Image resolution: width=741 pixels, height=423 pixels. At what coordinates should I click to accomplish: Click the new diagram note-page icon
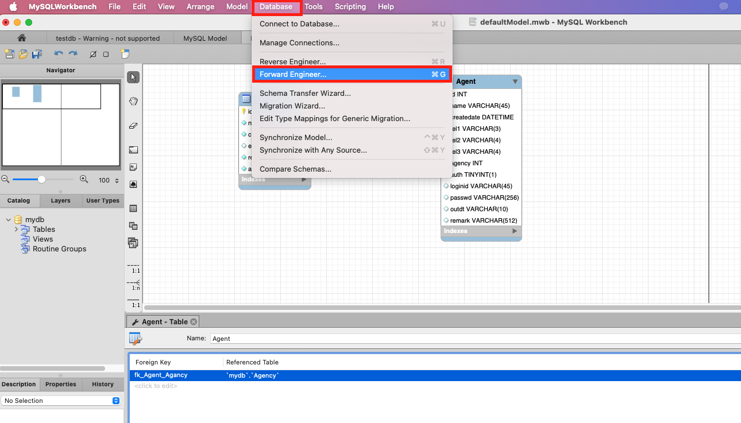coord(125,54)
